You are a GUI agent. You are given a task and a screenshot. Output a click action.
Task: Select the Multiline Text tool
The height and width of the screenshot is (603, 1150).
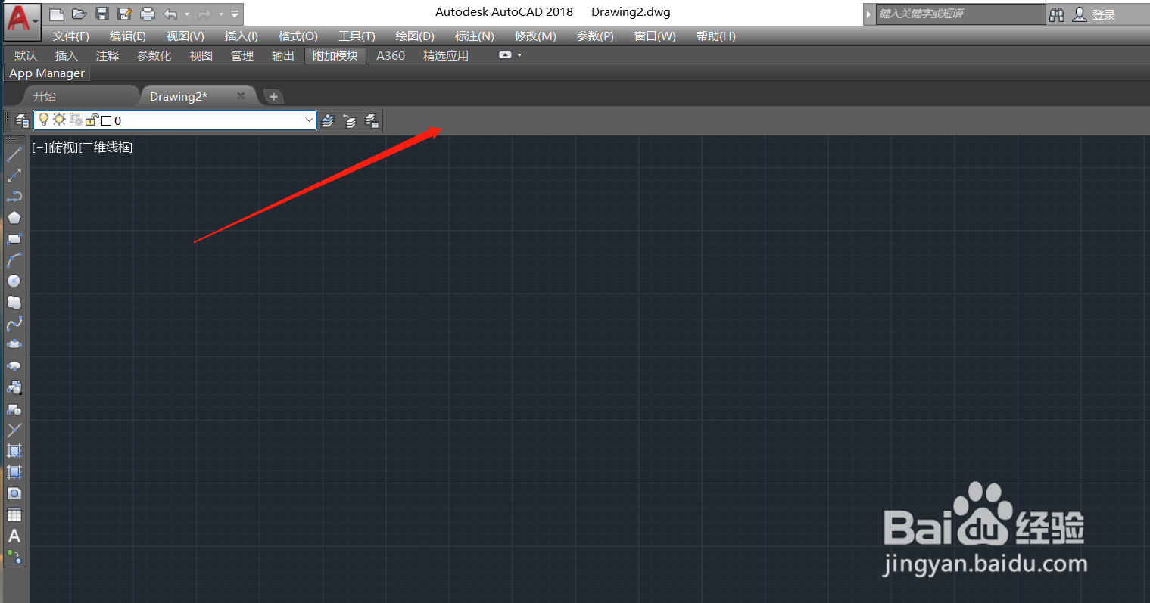[x=14, y=536]
